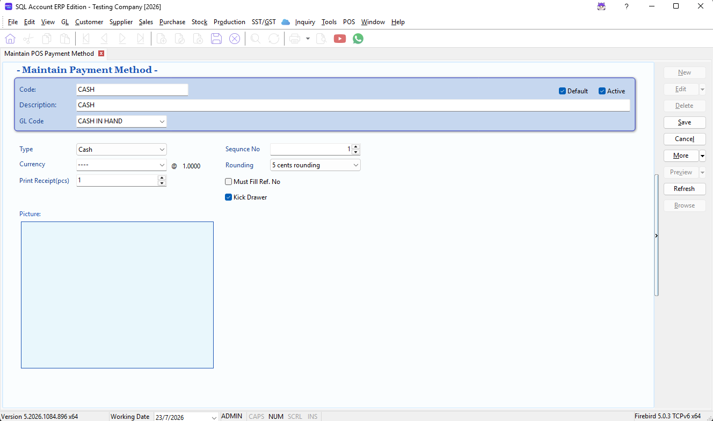Screen dimensions: 713x421
Task: Click the Save button
Action: [x=685, y=122]
